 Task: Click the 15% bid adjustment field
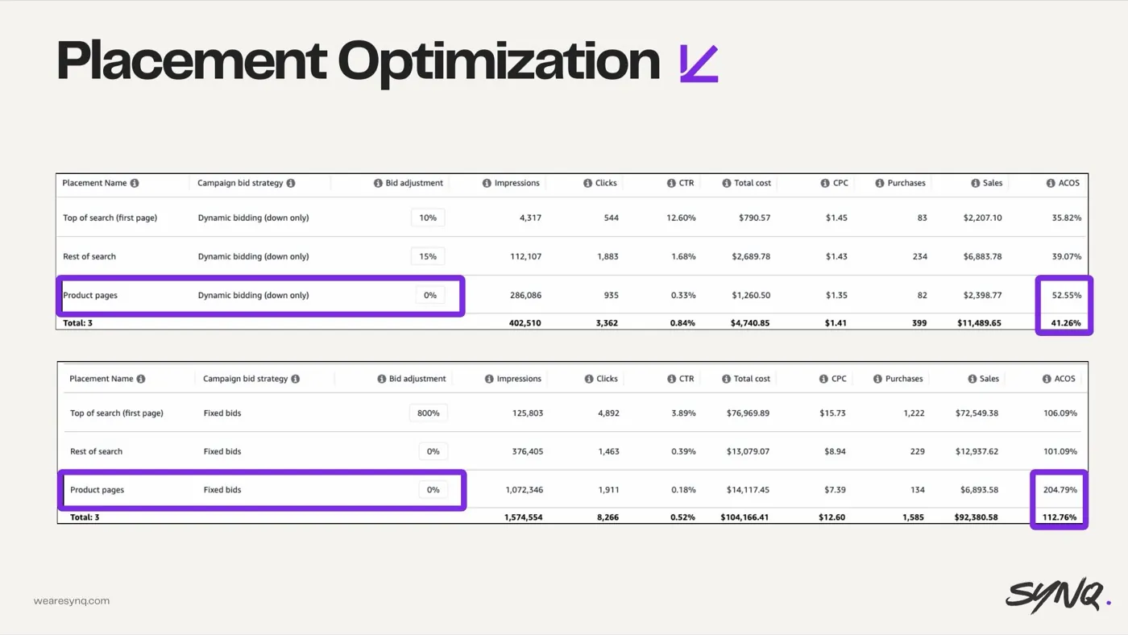tap(428, 256)
